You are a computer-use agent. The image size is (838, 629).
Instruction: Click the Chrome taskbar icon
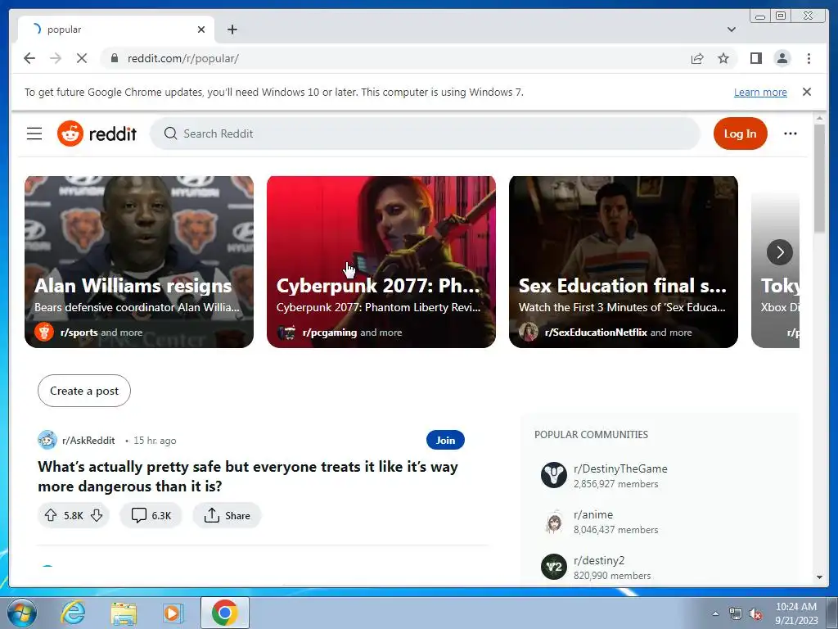(x=224, y=613)
